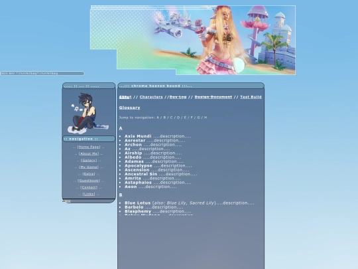
Task: Click the long bar at the left edge
Action: (42, 74)
